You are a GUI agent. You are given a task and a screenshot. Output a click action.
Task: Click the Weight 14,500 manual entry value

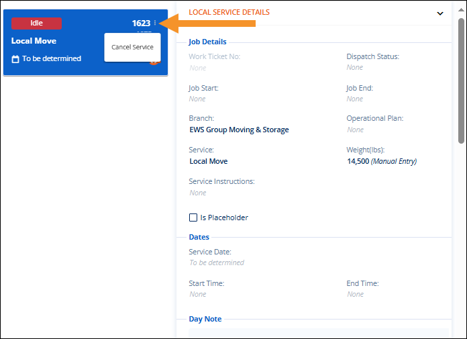[381, 161]
